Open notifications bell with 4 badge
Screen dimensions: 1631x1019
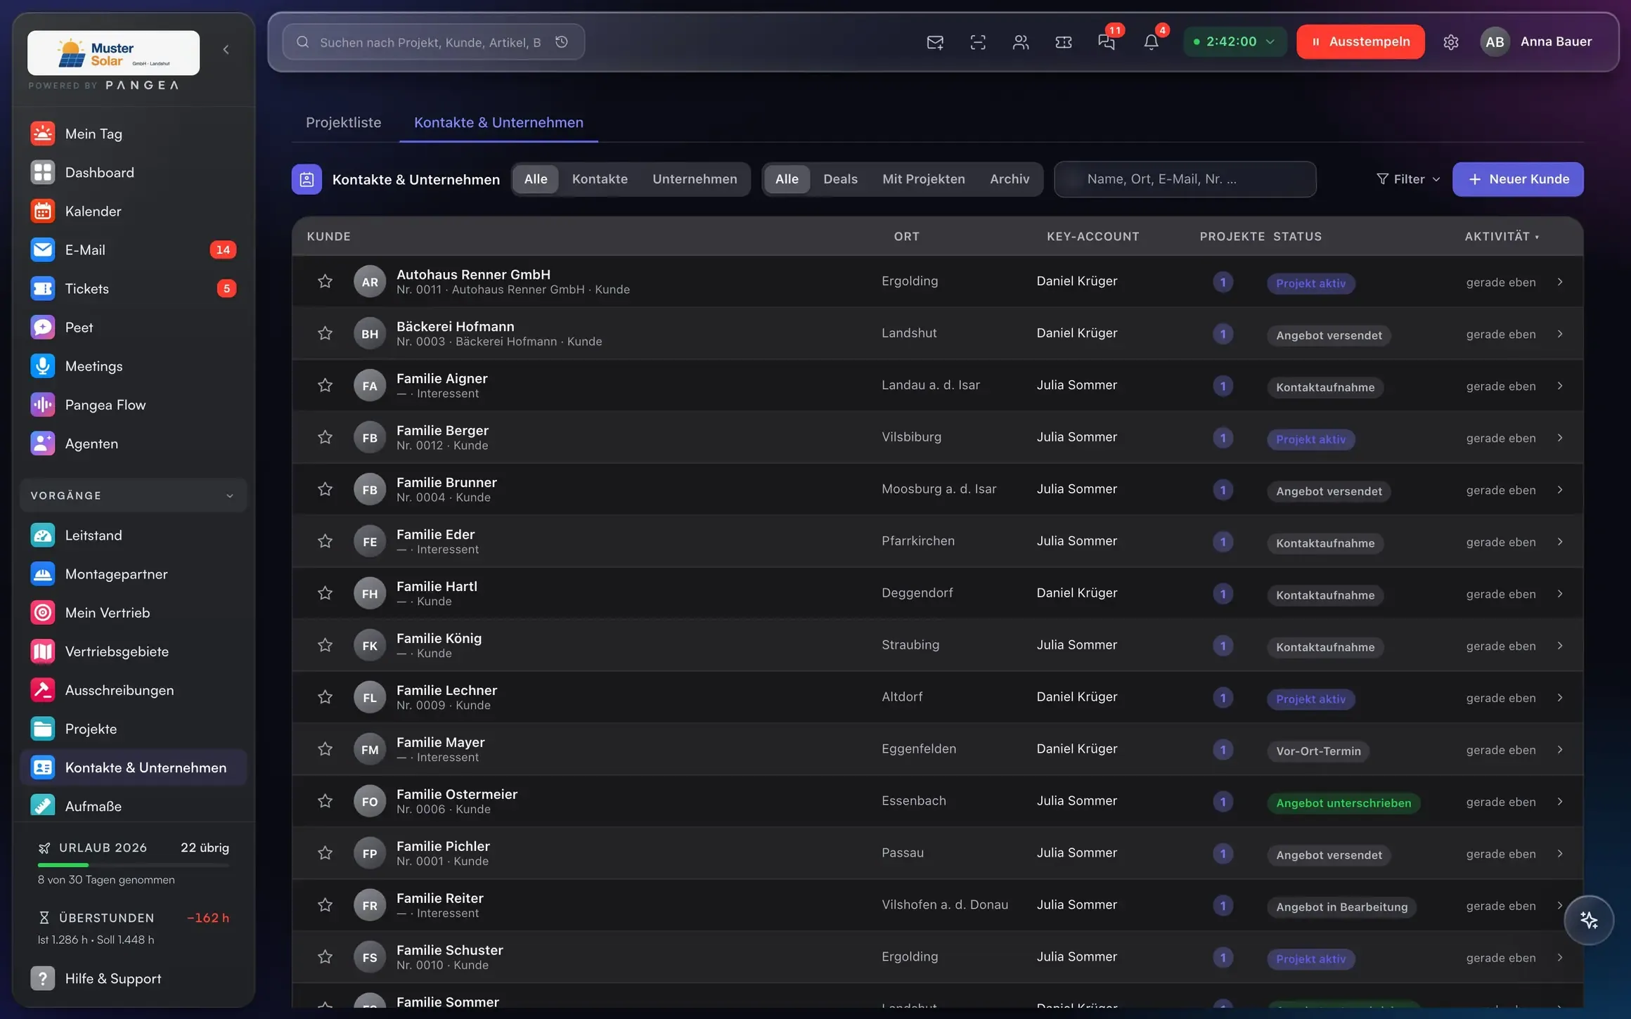click(x=1151, y=42)
